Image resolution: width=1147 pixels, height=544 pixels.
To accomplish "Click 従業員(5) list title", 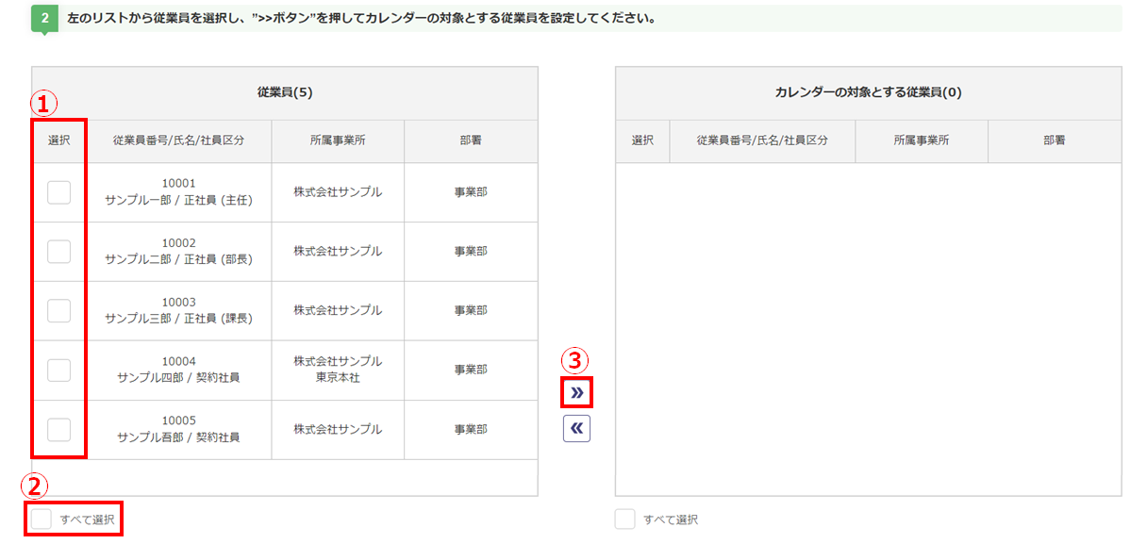I will pos(285,92).
